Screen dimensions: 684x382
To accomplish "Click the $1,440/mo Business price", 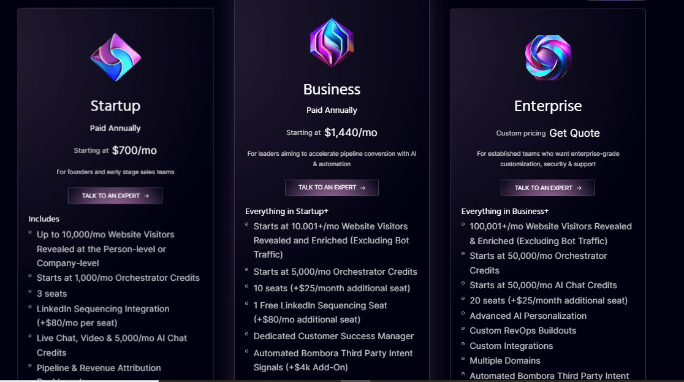I will click(x=351, y=132).
